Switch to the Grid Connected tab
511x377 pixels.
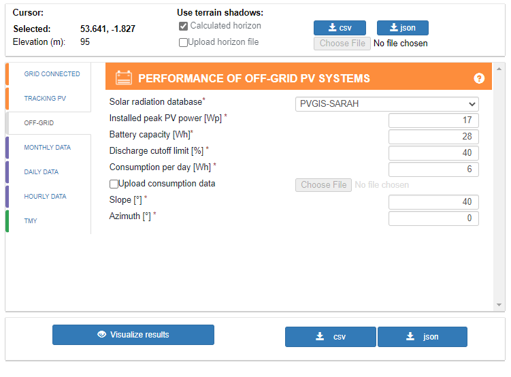[52, 74]
